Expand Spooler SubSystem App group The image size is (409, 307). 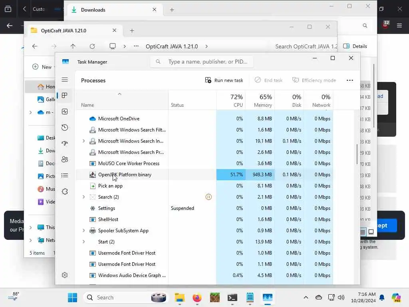coord(83,231)
